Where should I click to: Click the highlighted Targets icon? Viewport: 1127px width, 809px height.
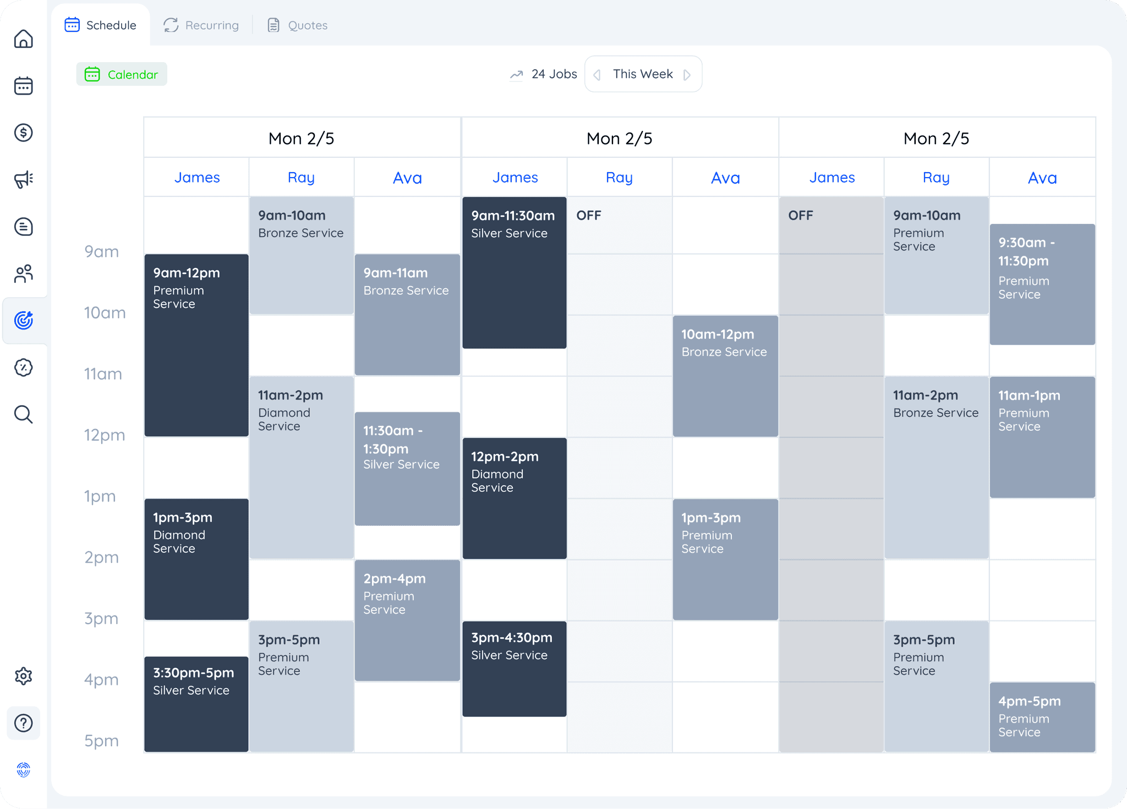click(x=24, y=321)
